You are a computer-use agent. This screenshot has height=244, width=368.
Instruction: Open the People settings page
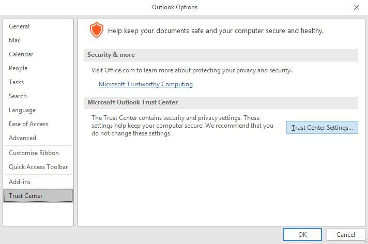pos(18,68)
